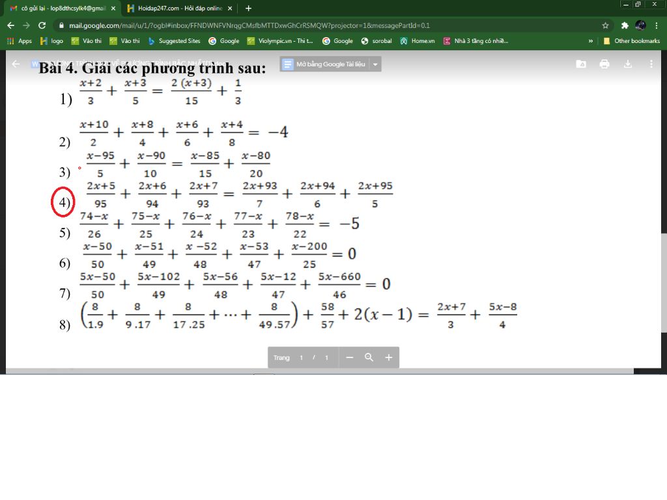Close the document preview with back arrow
The height and width of the screenshot is (500, 667).
tap(16, 64)
